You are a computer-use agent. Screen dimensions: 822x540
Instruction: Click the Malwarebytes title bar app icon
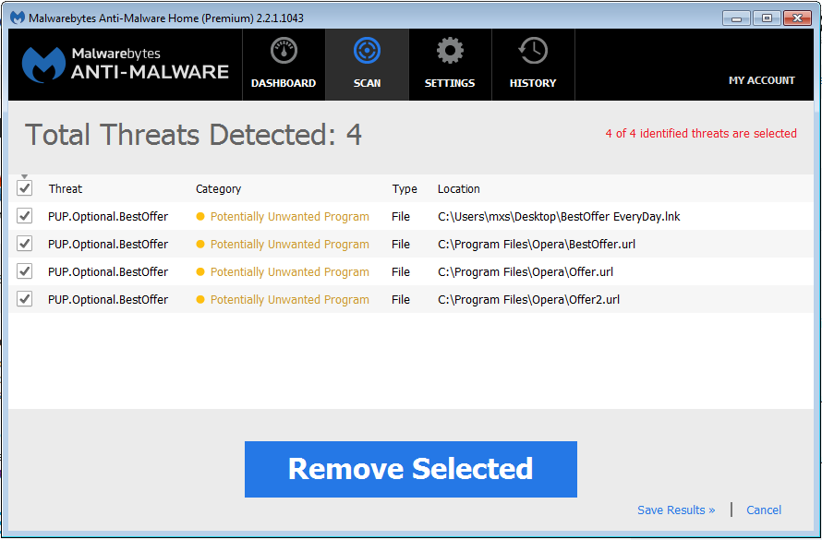point(18,18)
